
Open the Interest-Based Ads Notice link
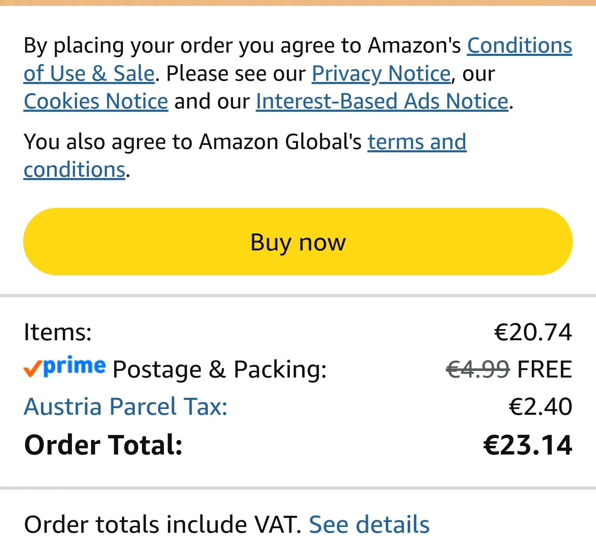click(382, 101)
